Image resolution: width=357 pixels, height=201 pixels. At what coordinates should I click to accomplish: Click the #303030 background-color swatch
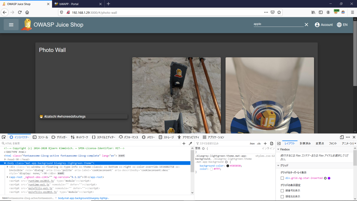click(x=228, y=166)
